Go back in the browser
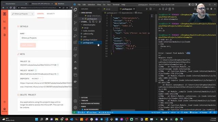 click(x=3, y=8)
